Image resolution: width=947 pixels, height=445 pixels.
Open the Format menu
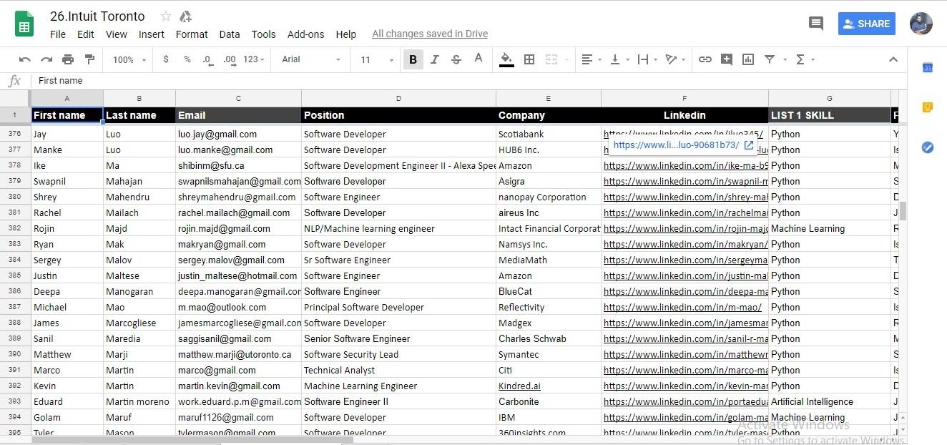coord(191,34)
